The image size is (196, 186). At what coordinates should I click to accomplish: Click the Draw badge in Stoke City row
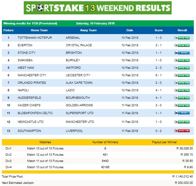click(182, 53)
